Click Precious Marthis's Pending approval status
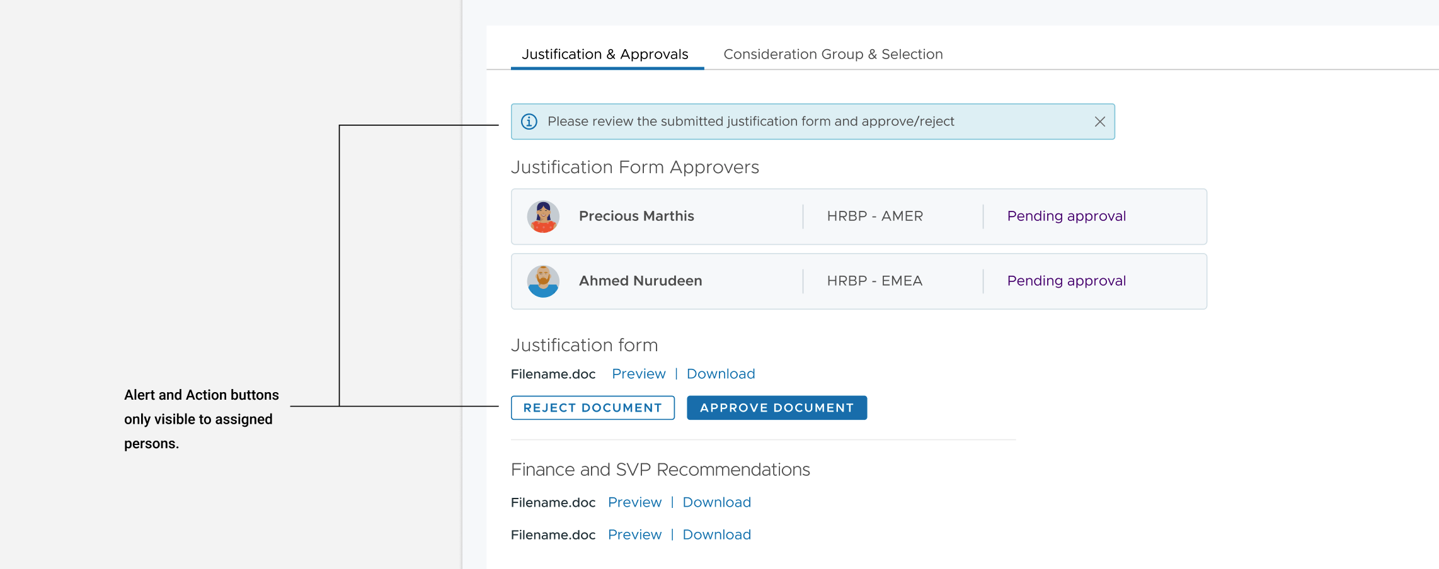The width and height of the screenshot is (1439, 569). coord(1066,216)
